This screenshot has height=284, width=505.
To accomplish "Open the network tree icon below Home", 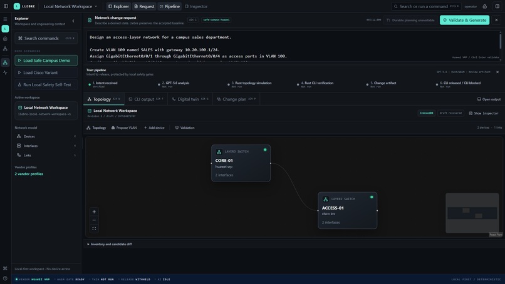I will (x=5, y=49).
